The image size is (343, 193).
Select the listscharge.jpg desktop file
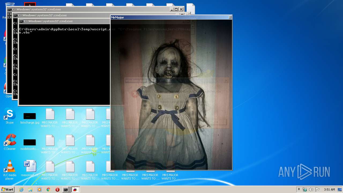pyautogui.click(x=29, y=118)
